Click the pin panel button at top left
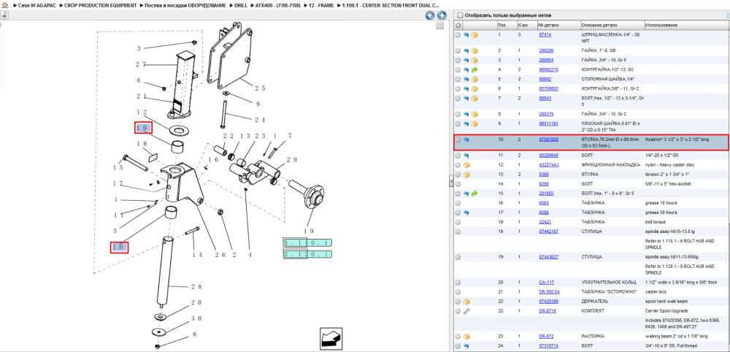This screenshot has height=352, width=730. click(4, 15)
